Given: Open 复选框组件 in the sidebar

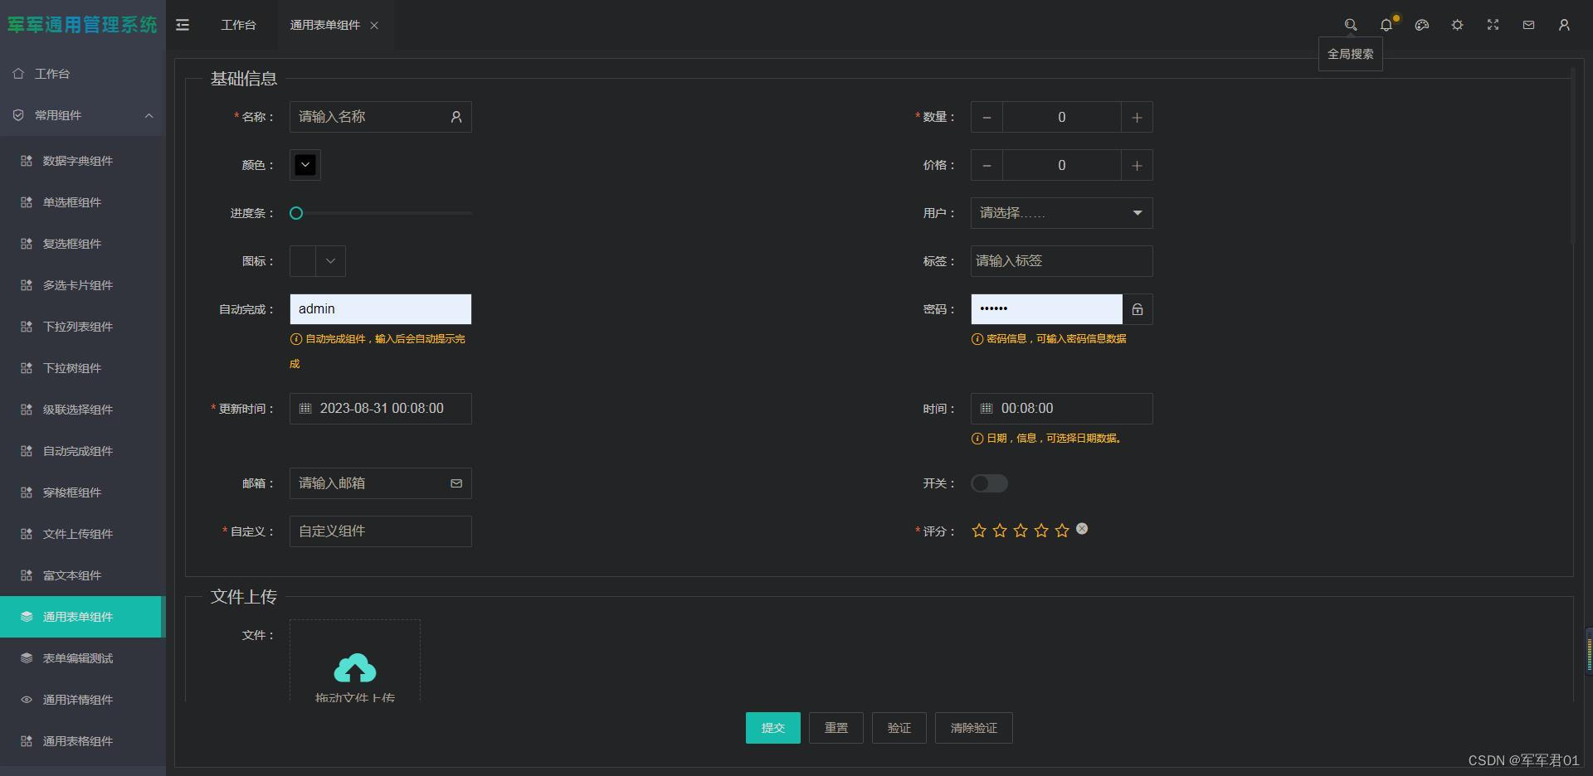Looking at the screenshot, I should point(83,244).
